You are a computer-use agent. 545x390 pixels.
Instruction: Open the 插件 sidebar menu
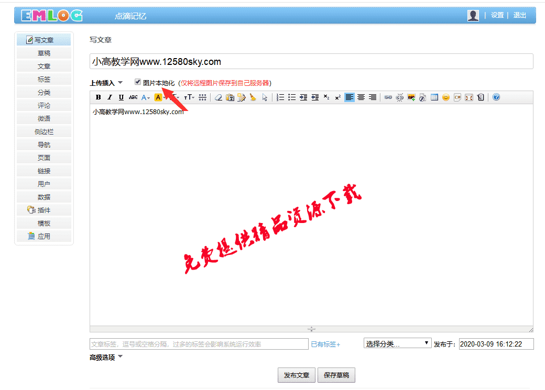pyautogui.click(x=44, y=209)
